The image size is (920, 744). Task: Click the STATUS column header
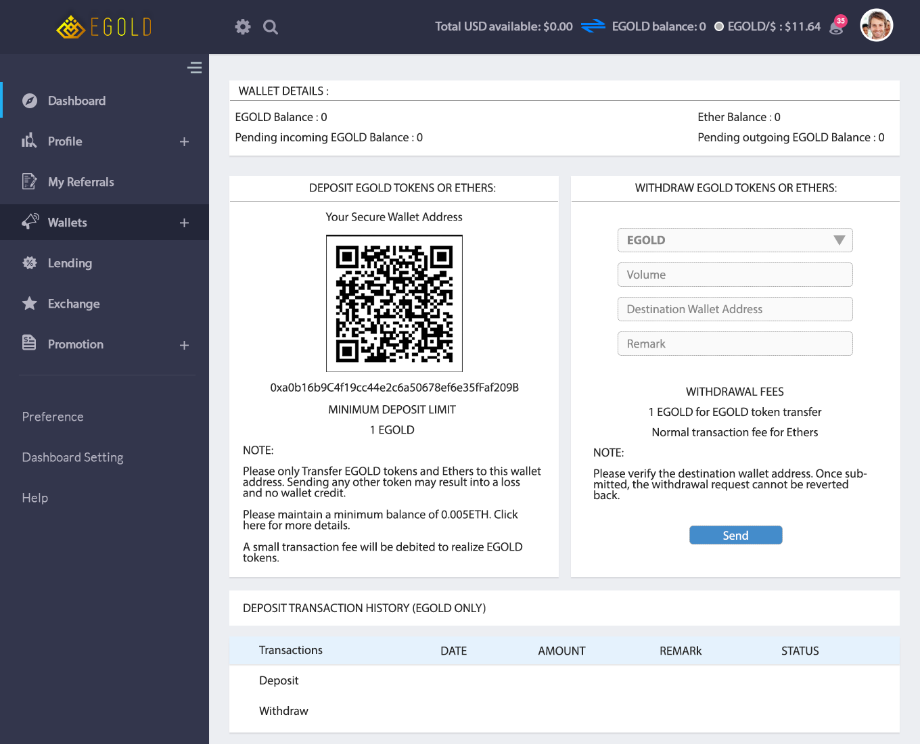click(x=800, y=651)
